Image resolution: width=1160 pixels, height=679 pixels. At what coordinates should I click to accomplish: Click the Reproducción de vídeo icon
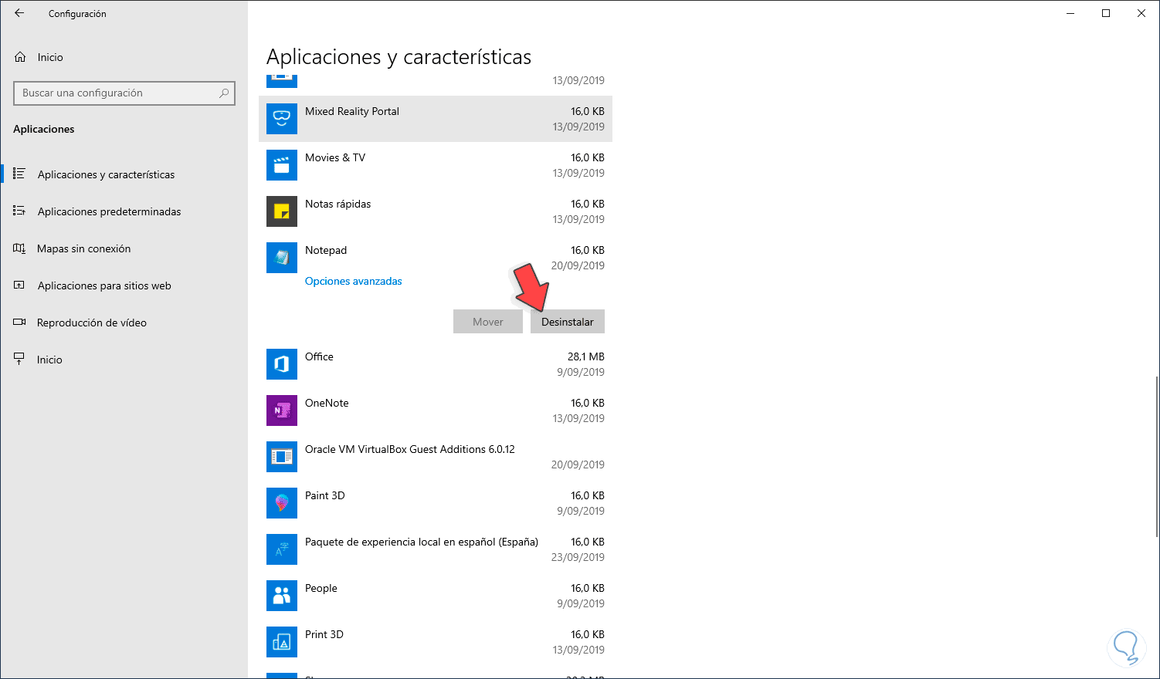coord(19,323)
